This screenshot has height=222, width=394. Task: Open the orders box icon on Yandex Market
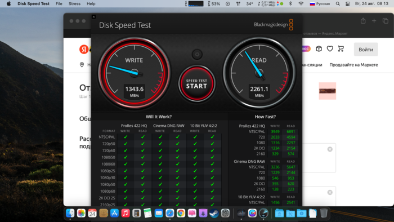tap(319, 48)
